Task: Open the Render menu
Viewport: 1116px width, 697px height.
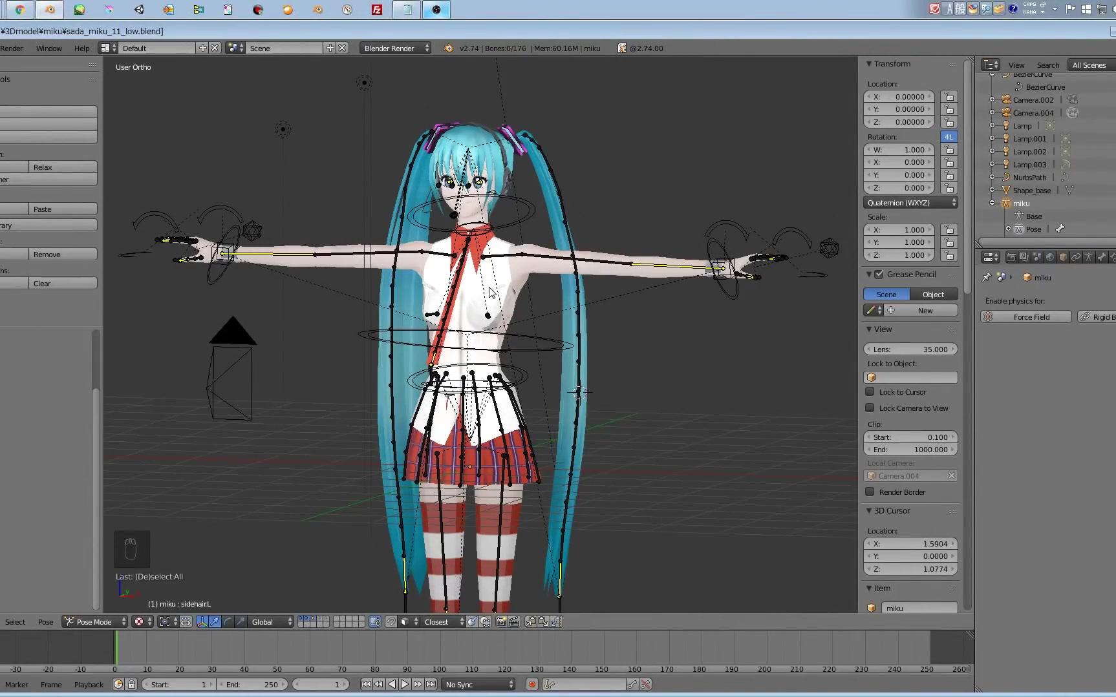Action: point(12,48)
